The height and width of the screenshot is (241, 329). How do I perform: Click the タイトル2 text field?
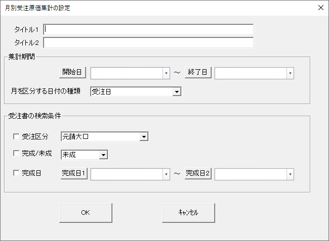click(148, 42)
